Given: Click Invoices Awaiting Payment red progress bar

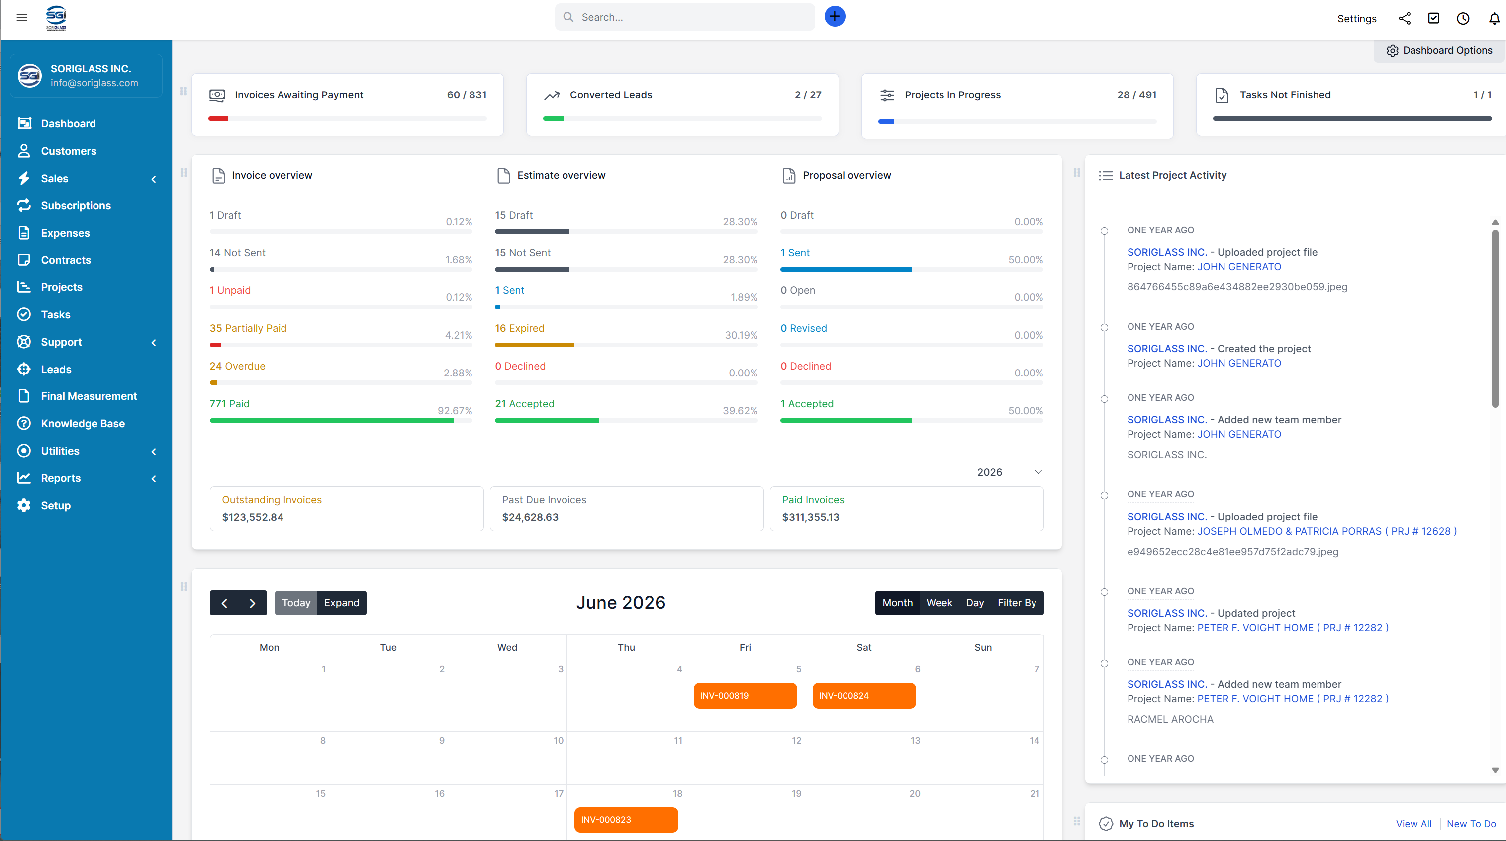Looking at the screenshot, I should (x=347, y=119).
